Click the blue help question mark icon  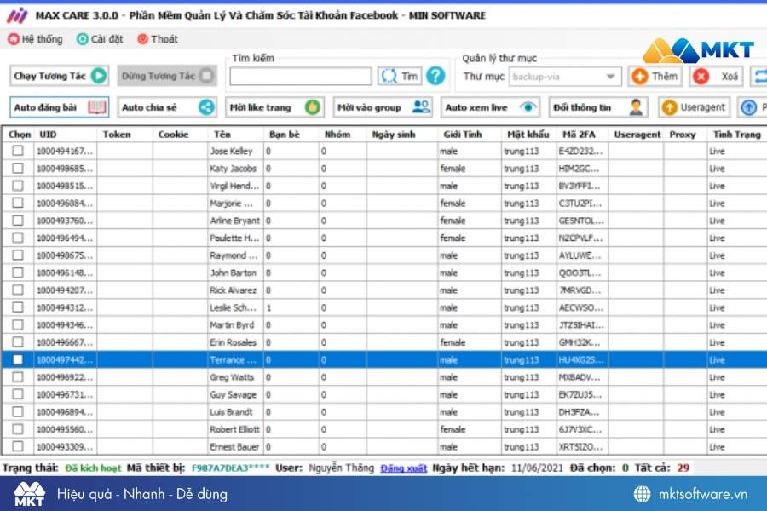(435, 76)
